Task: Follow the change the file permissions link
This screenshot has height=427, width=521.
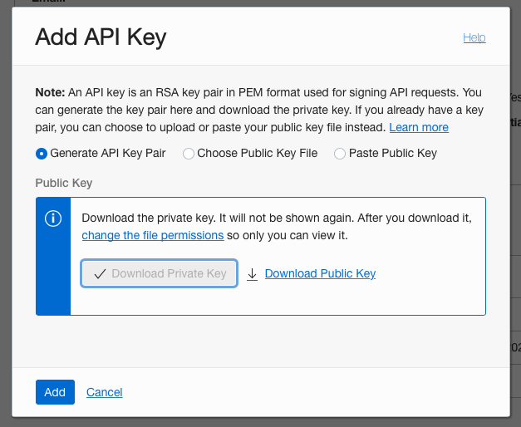Action: (153, 235)
